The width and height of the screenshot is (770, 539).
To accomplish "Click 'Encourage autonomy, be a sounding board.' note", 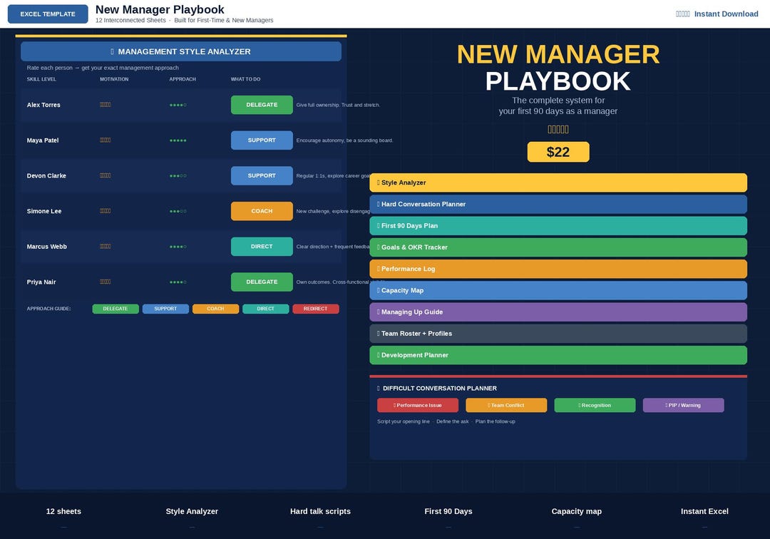I will [345, 140].
